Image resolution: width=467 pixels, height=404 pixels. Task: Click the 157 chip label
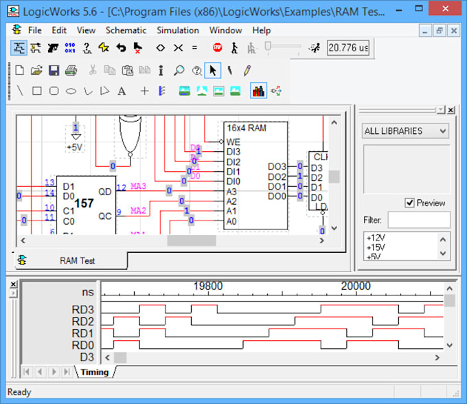84,203
